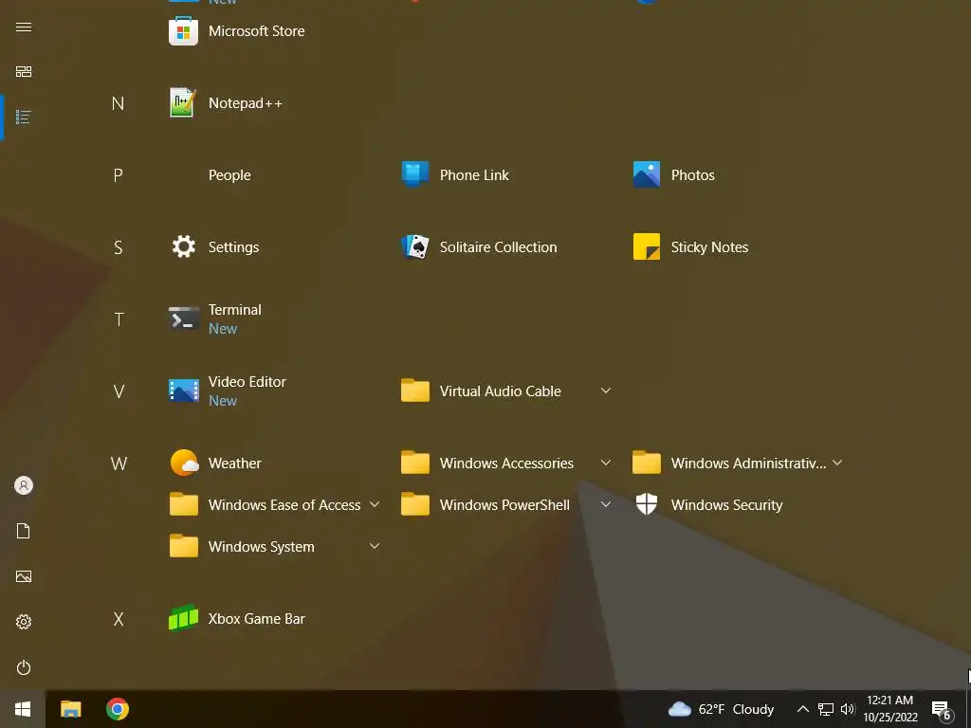Expand Windows System folder chevron

click(374, 545)
